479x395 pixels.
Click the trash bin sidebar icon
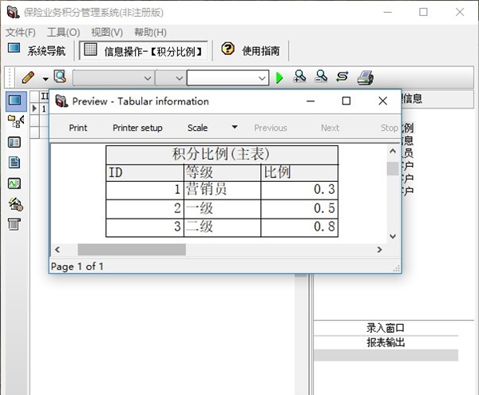click(x=14, y=224)
